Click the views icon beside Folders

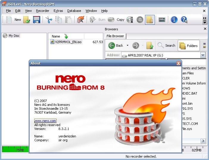click(204, 46)
